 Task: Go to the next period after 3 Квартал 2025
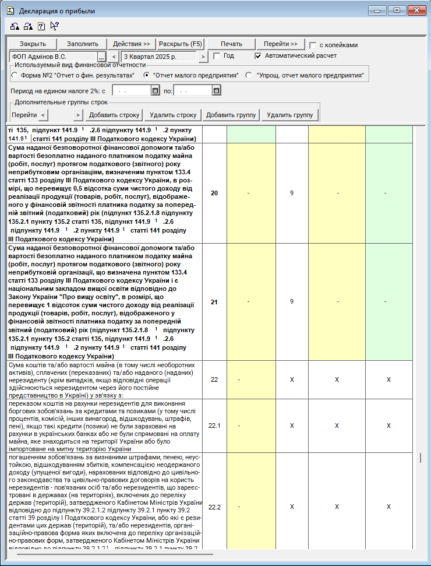coord(203,57)
